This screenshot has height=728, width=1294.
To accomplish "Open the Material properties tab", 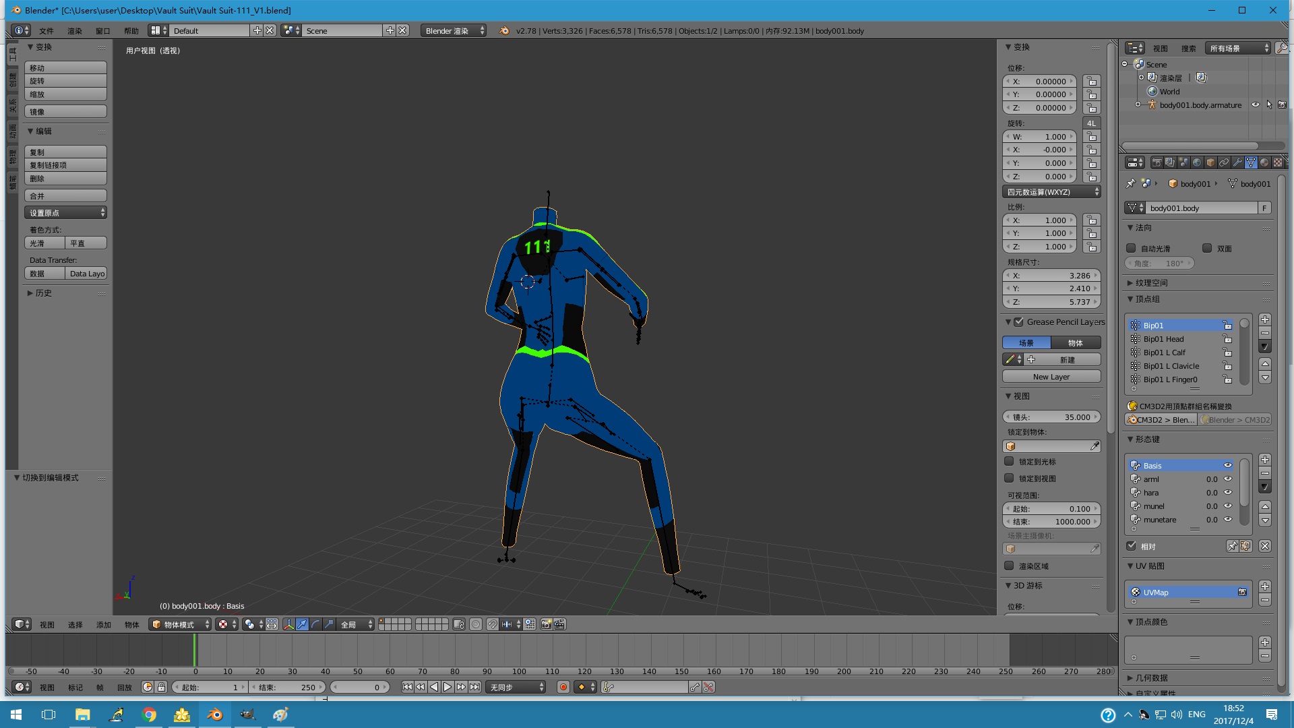I will coord(1264,162).
